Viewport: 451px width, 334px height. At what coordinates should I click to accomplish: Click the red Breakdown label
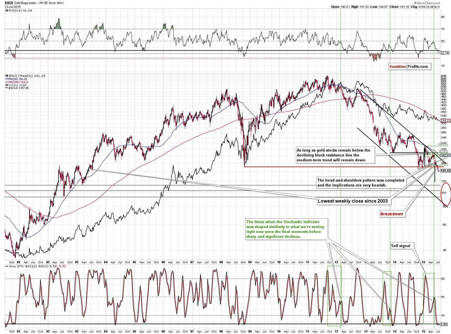coord(392,214)
